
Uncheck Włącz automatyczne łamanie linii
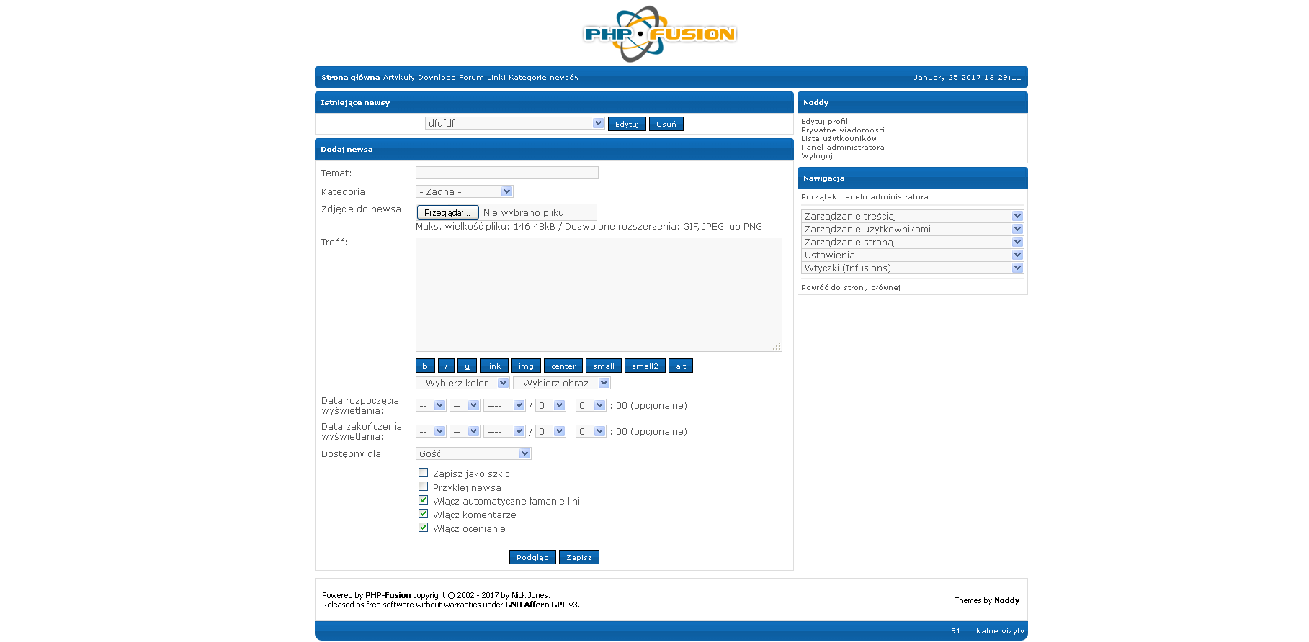tap(424, 500)
